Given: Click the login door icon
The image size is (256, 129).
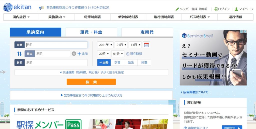Looking at the screenshot, I should coord(216,9).
